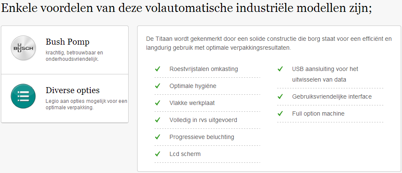Screen dimensions: 402x173
Task: Click the krachtig, betrouwbaar pump description
Action: (75, 56)
